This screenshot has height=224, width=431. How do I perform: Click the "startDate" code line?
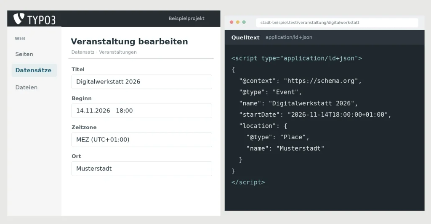pyautogui.click(x=315, y=115)
